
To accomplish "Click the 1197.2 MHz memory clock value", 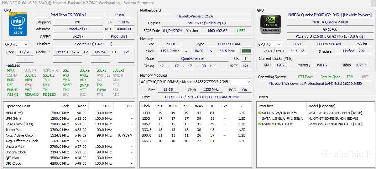I will point(169,51).
